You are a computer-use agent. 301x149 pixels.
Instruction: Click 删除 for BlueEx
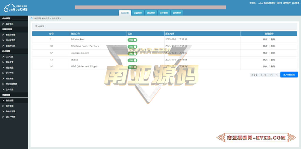(x=273, y=60)
